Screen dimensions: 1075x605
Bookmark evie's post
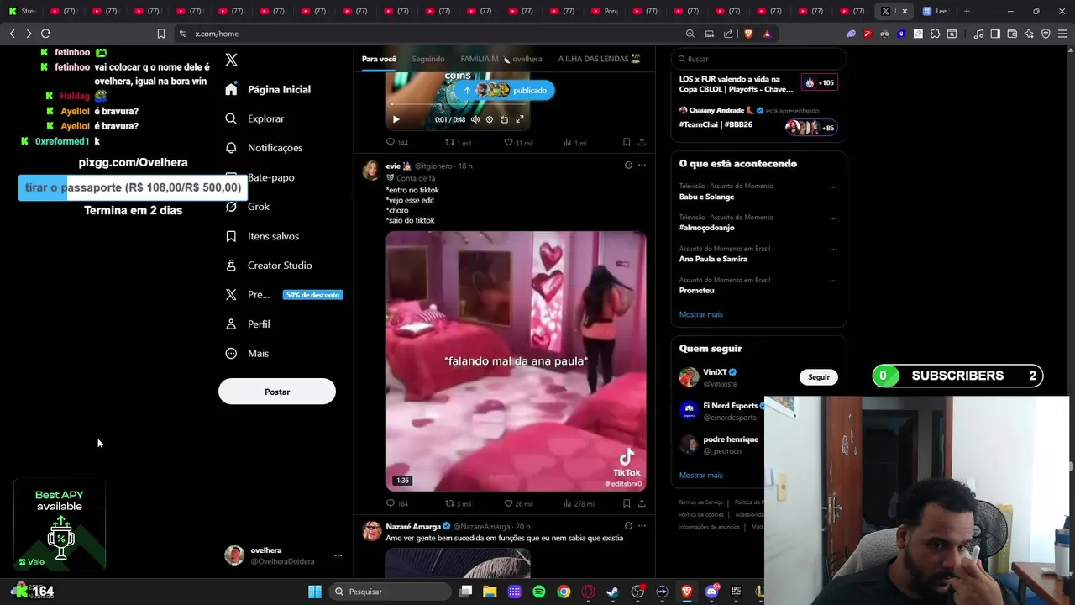[x=627, y=504]
